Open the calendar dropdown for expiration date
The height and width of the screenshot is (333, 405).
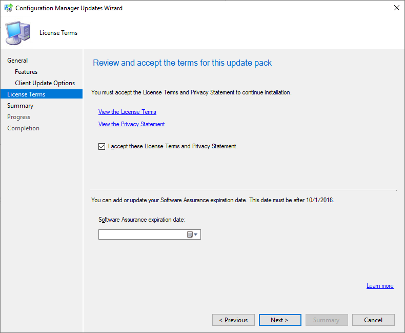pyautogui.click(x=192, y=234)
